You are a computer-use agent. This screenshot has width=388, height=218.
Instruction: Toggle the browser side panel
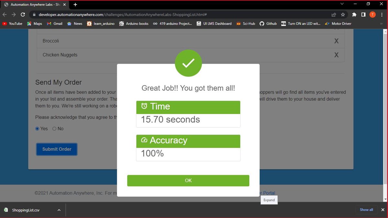(363, 15)
